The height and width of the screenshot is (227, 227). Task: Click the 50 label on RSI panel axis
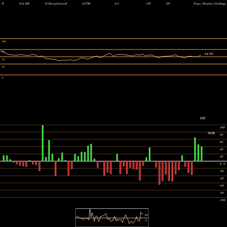click(x=3, y=59)
